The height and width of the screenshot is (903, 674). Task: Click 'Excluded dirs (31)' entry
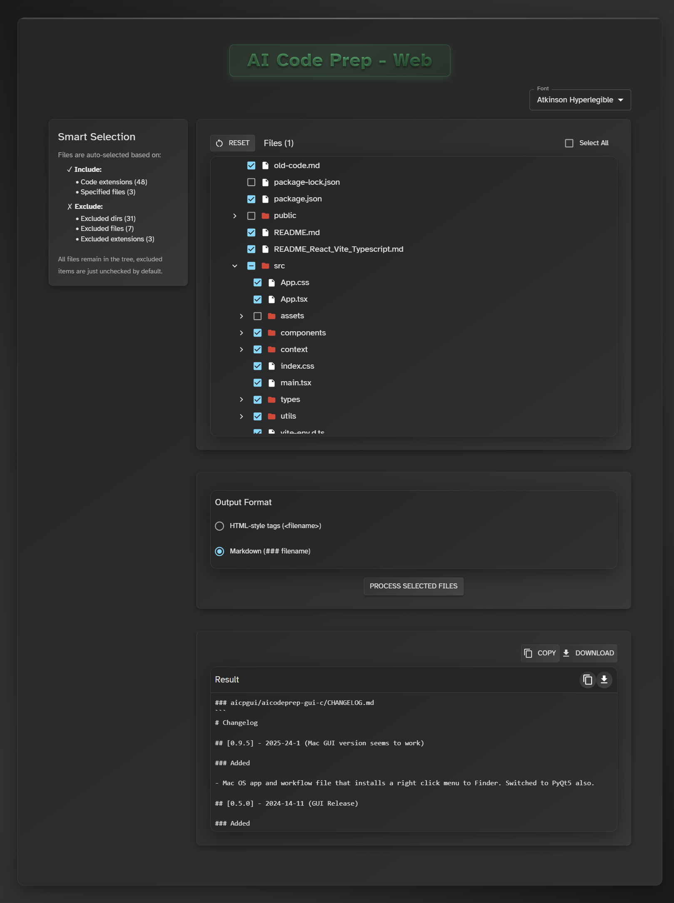[108, 218]
